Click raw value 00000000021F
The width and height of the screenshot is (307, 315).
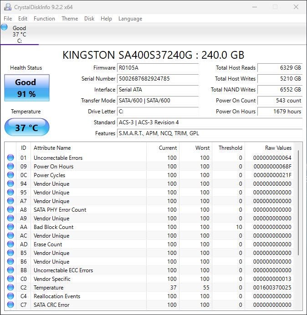point(272,175)
